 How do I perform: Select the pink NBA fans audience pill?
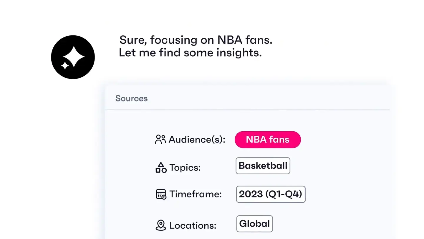tap(268, 140)
